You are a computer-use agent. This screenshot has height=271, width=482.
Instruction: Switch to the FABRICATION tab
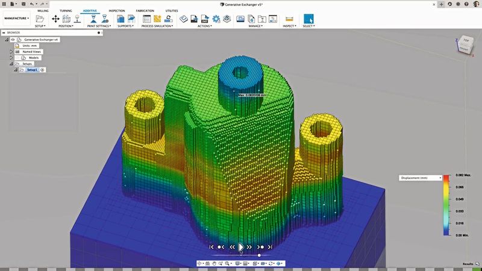pyautogui.click(x=145, y=11)
